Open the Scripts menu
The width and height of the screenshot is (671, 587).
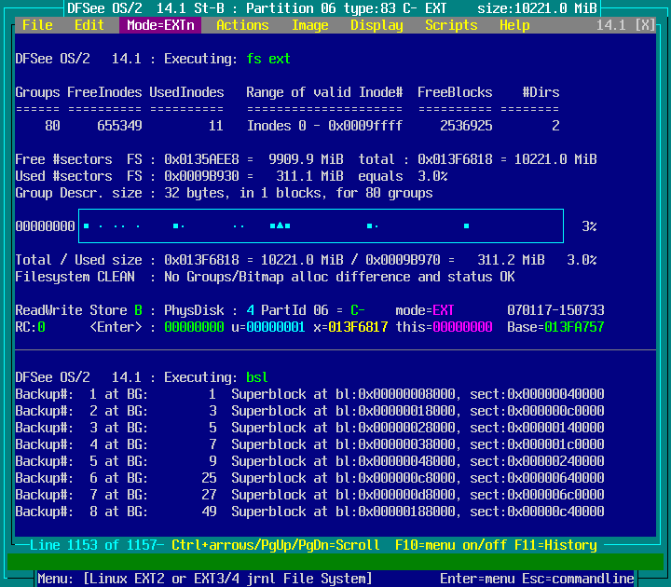tap(451, 25)
